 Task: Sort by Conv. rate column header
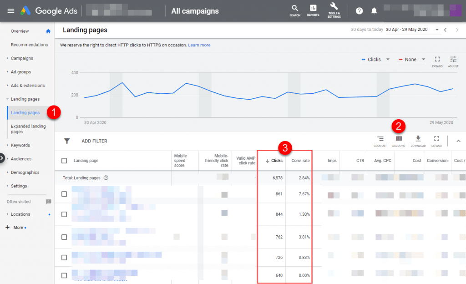tap(300, 161)
